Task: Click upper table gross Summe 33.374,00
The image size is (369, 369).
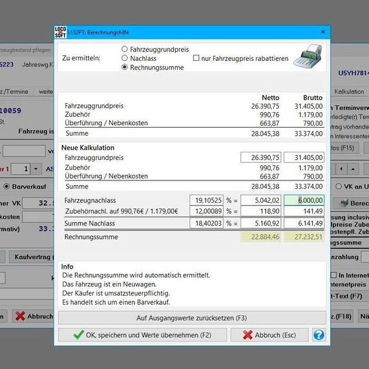Action: click(308, 134)
